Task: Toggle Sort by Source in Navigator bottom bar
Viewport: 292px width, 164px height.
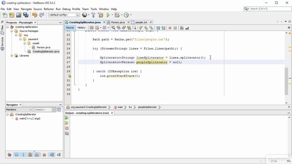Action: pos(59,154)
